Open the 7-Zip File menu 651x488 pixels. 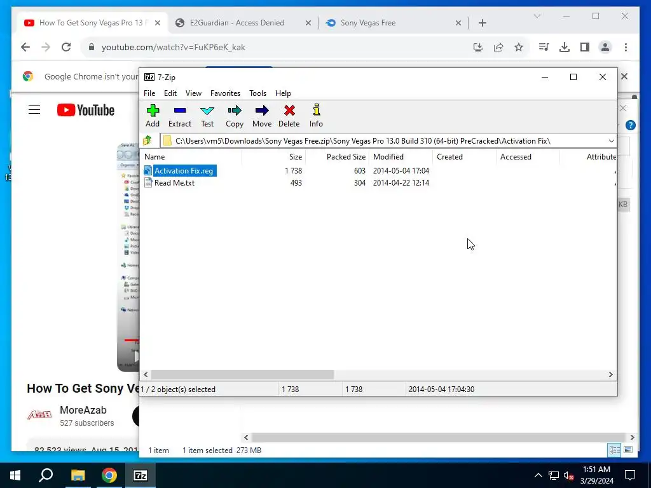[x=149, y=93]
